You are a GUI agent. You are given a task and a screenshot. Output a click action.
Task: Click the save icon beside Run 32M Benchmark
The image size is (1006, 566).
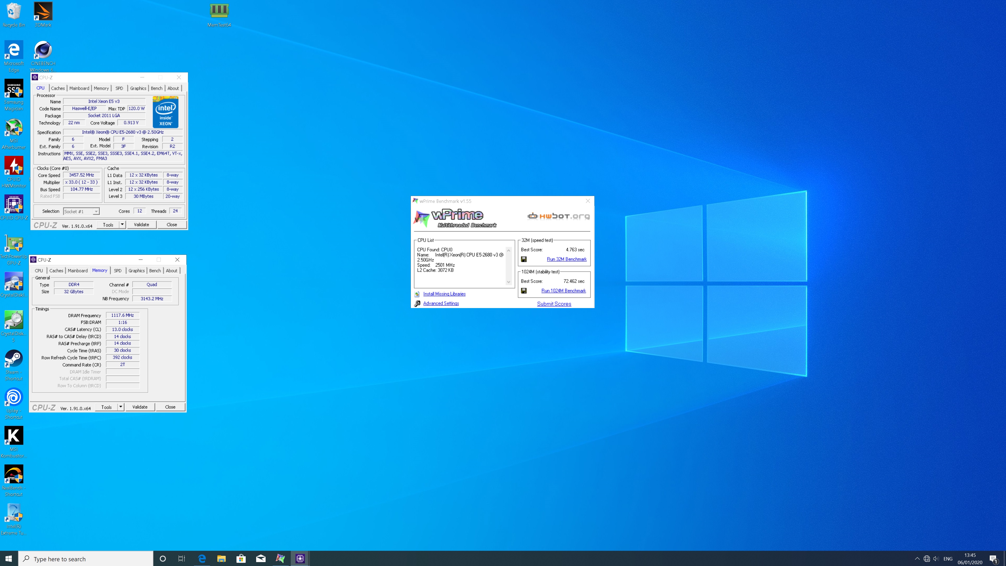[524, 259]
